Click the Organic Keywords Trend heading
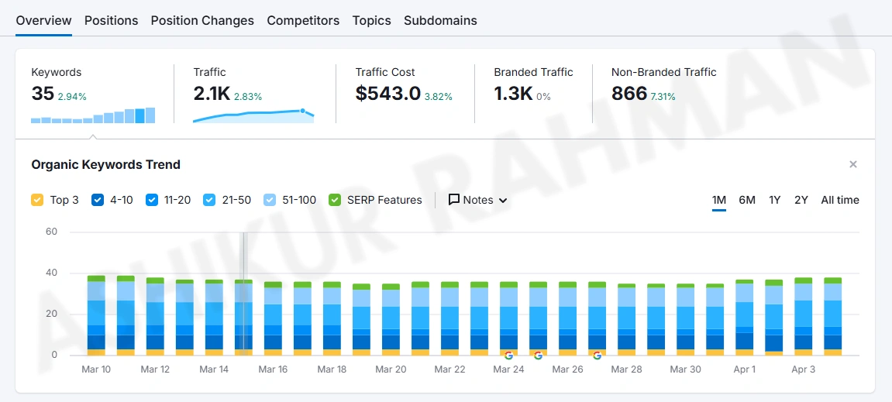Viewport: 892px width, 402px height. click(x=106, y=165)
